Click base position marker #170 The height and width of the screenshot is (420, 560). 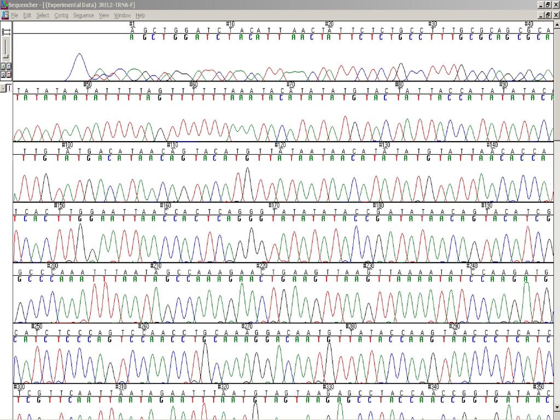point(274,205)
